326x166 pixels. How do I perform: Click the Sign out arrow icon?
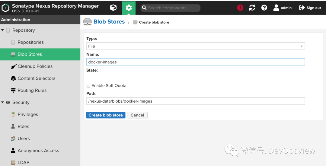[302, 8]
